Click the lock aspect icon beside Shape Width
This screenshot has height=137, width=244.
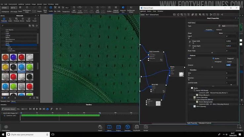click(x=190, y=42)
